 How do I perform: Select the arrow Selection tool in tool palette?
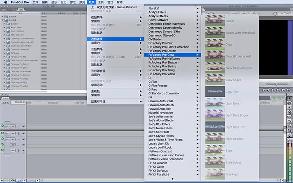pyautogui.click(x=289, y=98)
